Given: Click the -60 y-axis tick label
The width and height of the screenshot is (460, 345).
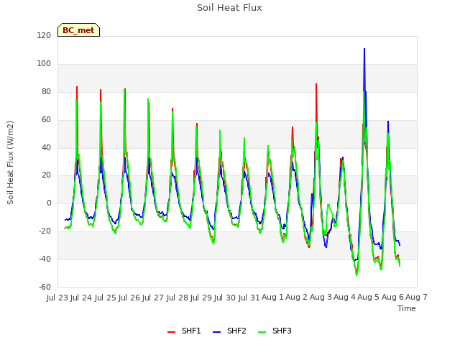Looking at the screenshot, I should pos(45,287).
